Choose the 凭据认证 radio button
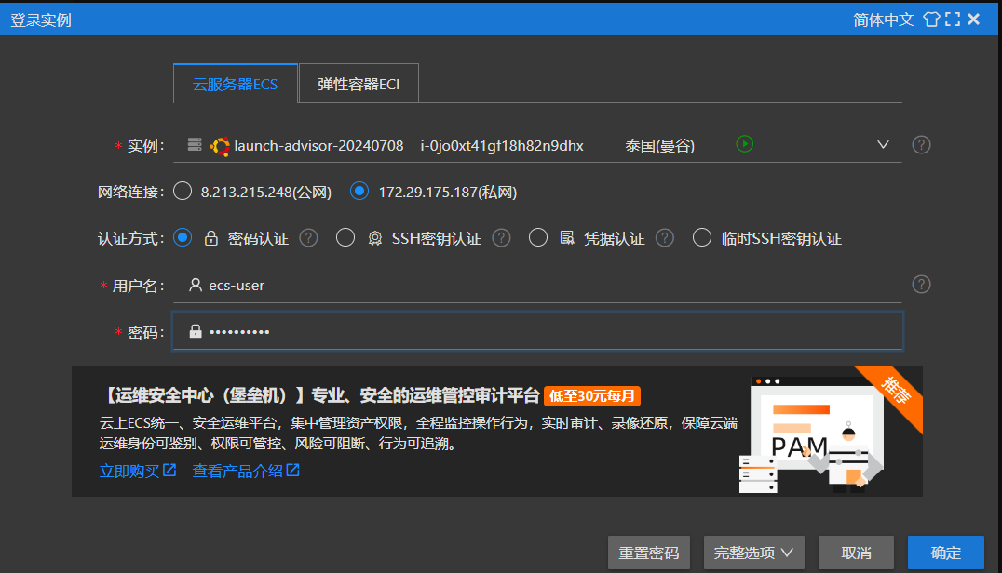 538,238
